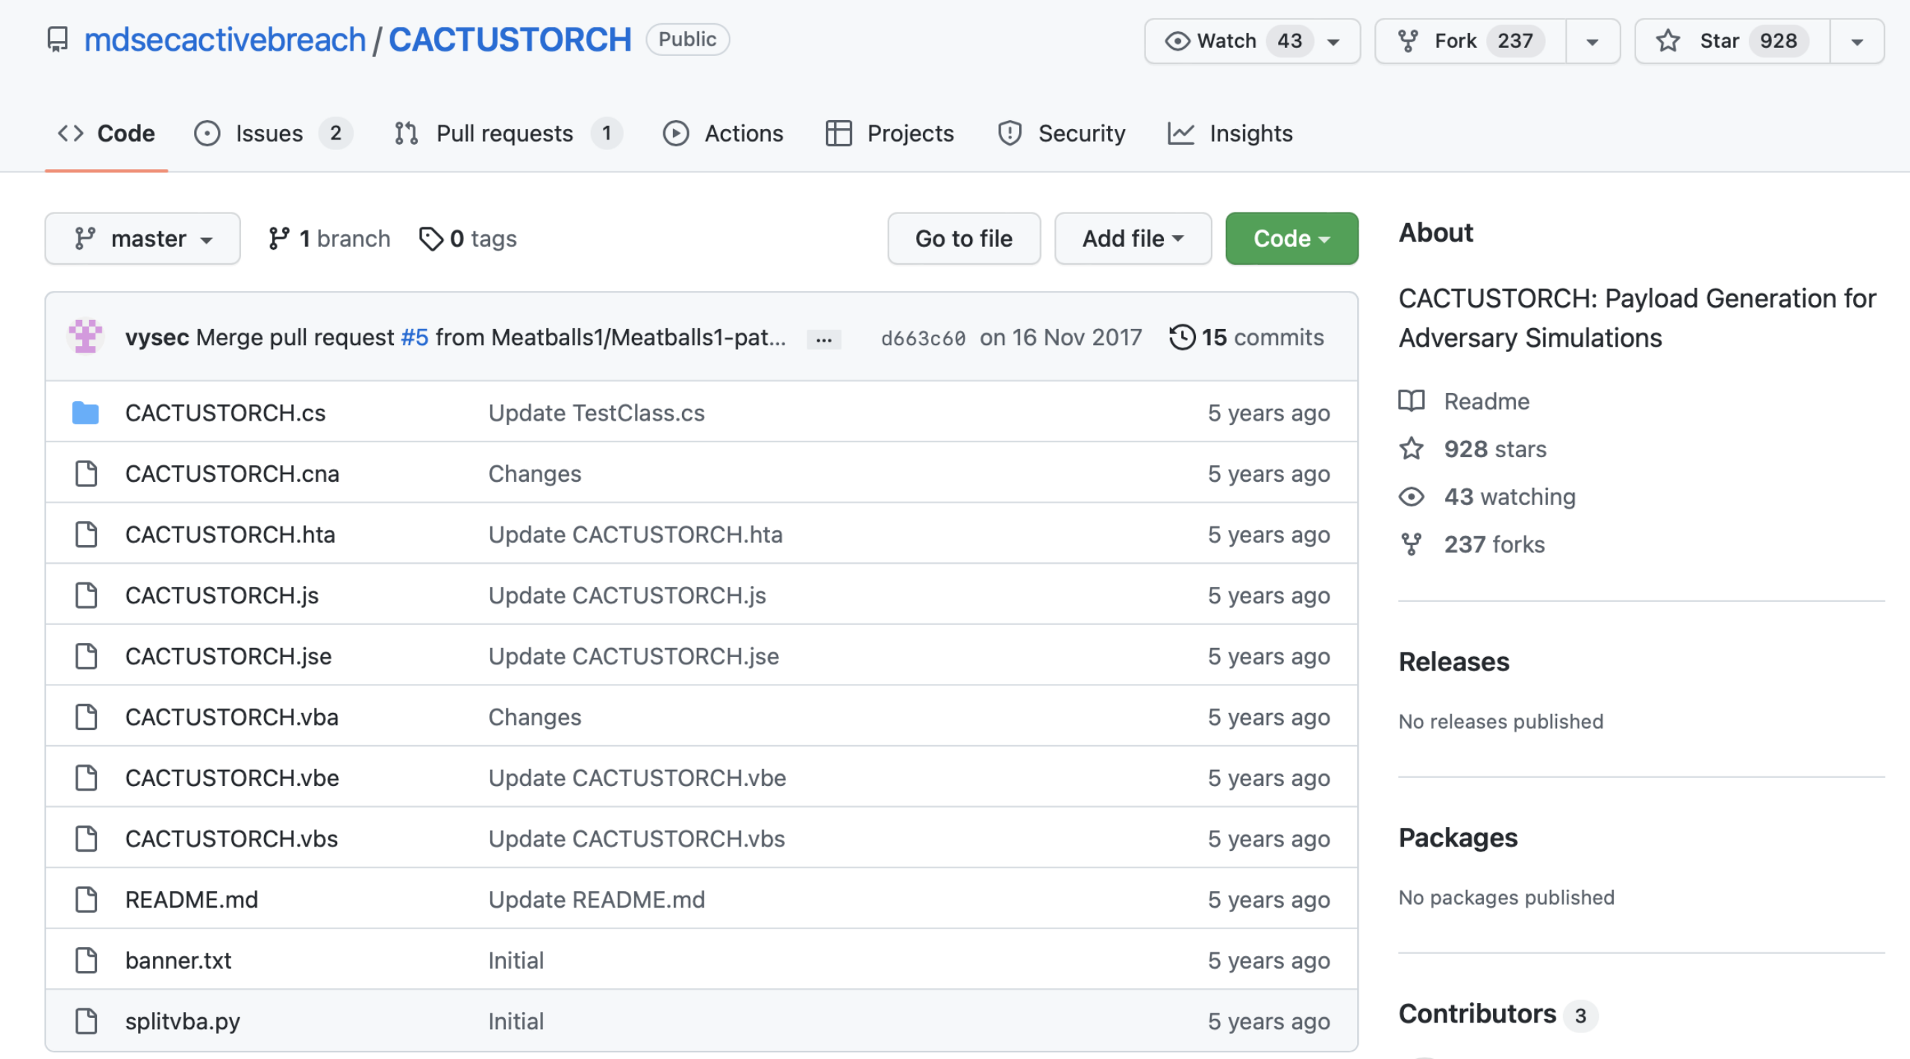
Task: Open the green Code dropdown
Action: coord(1291,239)
